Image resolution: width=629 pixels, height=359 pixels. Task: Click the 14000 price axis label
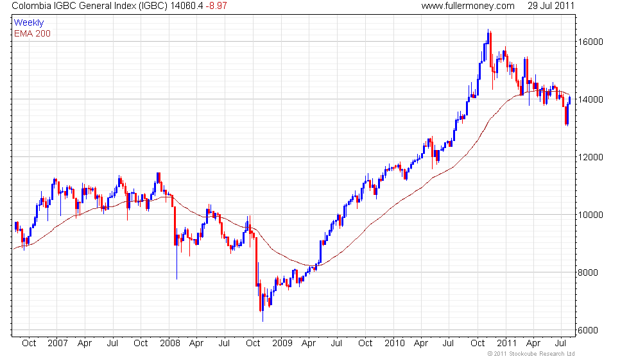[590, 99]
